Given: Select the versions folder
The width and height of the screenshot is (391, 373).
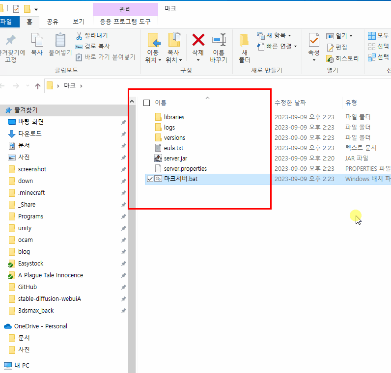Looking at the screenshot, I should [x=174, y=138].
